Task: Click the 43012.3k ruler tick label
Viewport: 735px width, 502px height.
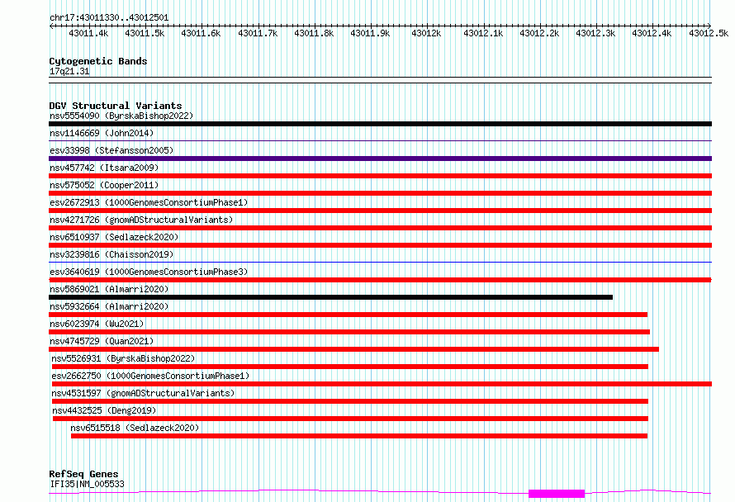Action: pos(595,33)
